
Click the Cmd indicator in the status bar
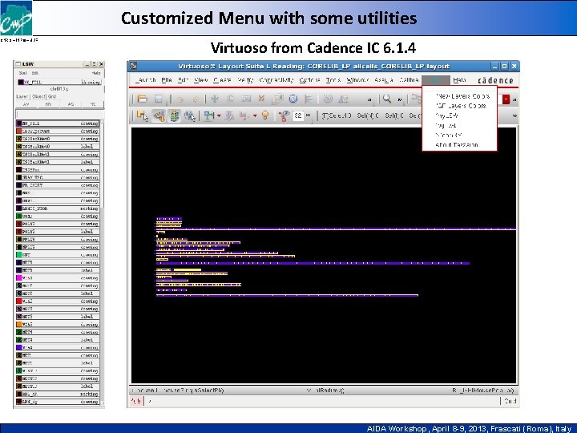tap(510, 401)
